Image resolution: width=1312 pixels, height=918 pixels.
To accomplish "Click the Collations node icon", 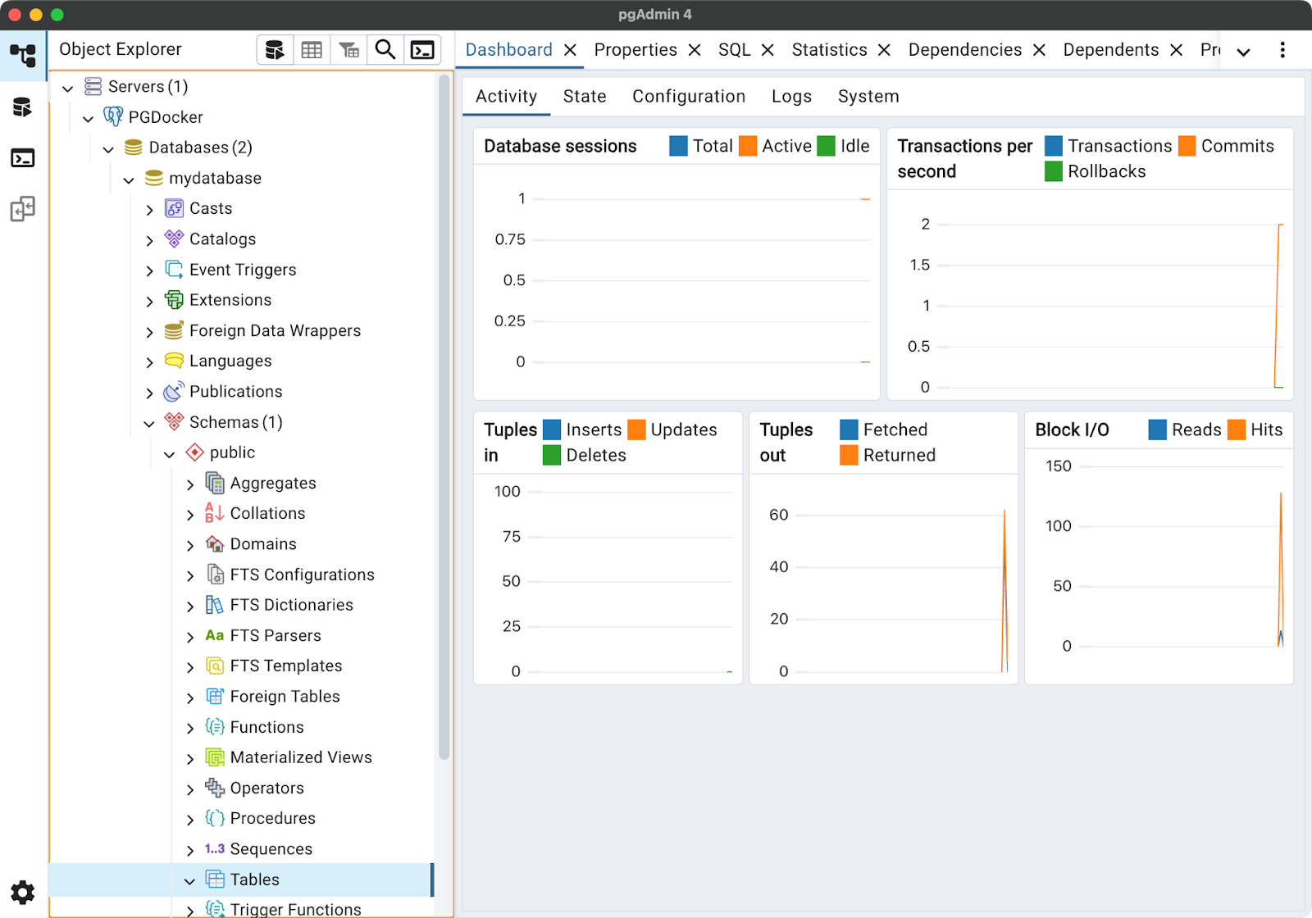I will [x=215, y=513].
